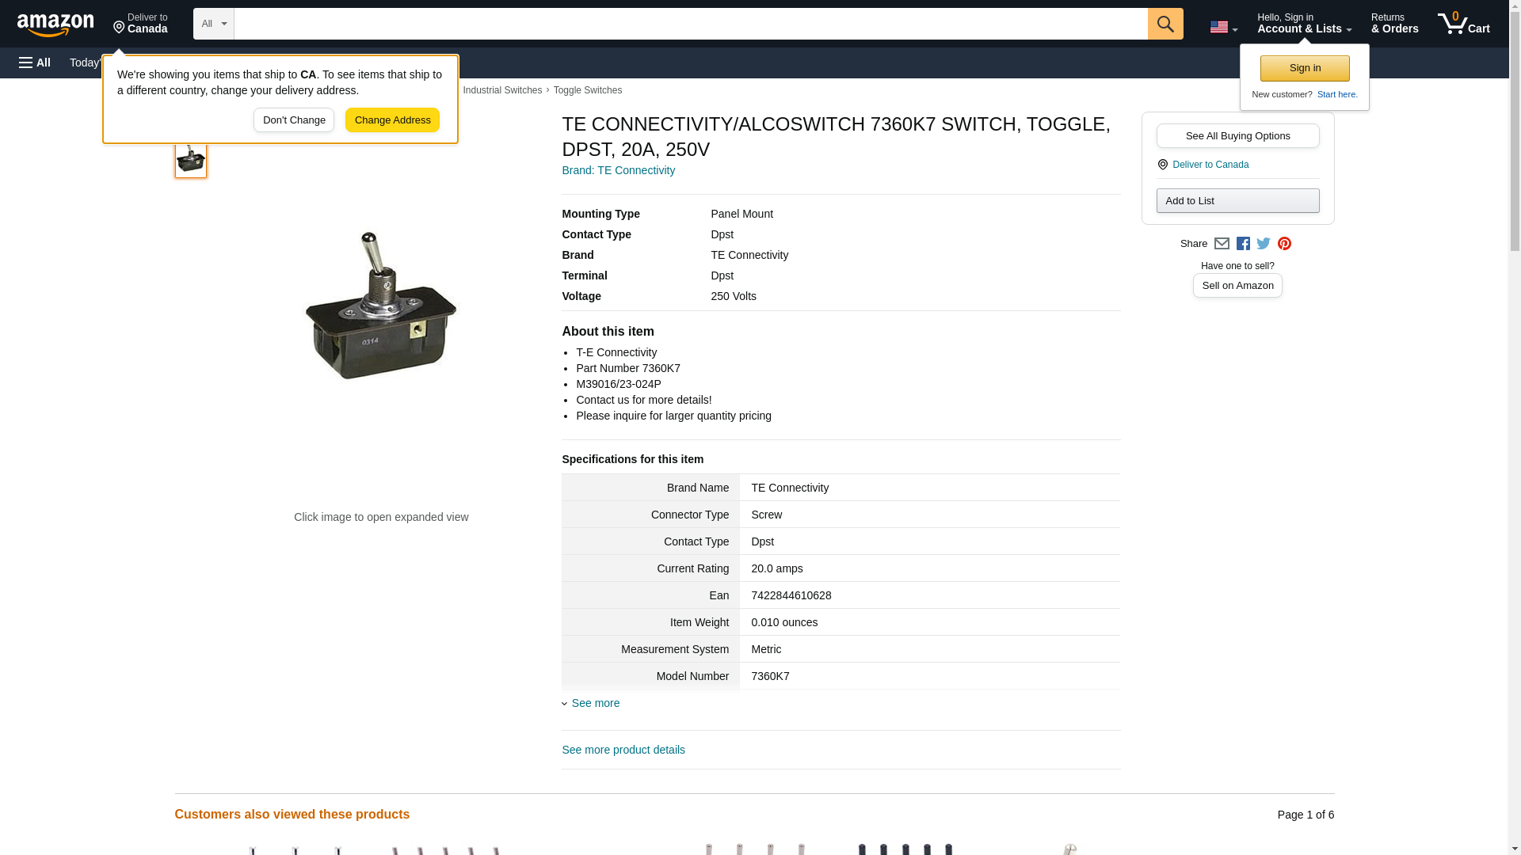Click Brand: TE Connectivity link
The height and width of the screenshot is (855, 1521).
(x=618, y=170)
